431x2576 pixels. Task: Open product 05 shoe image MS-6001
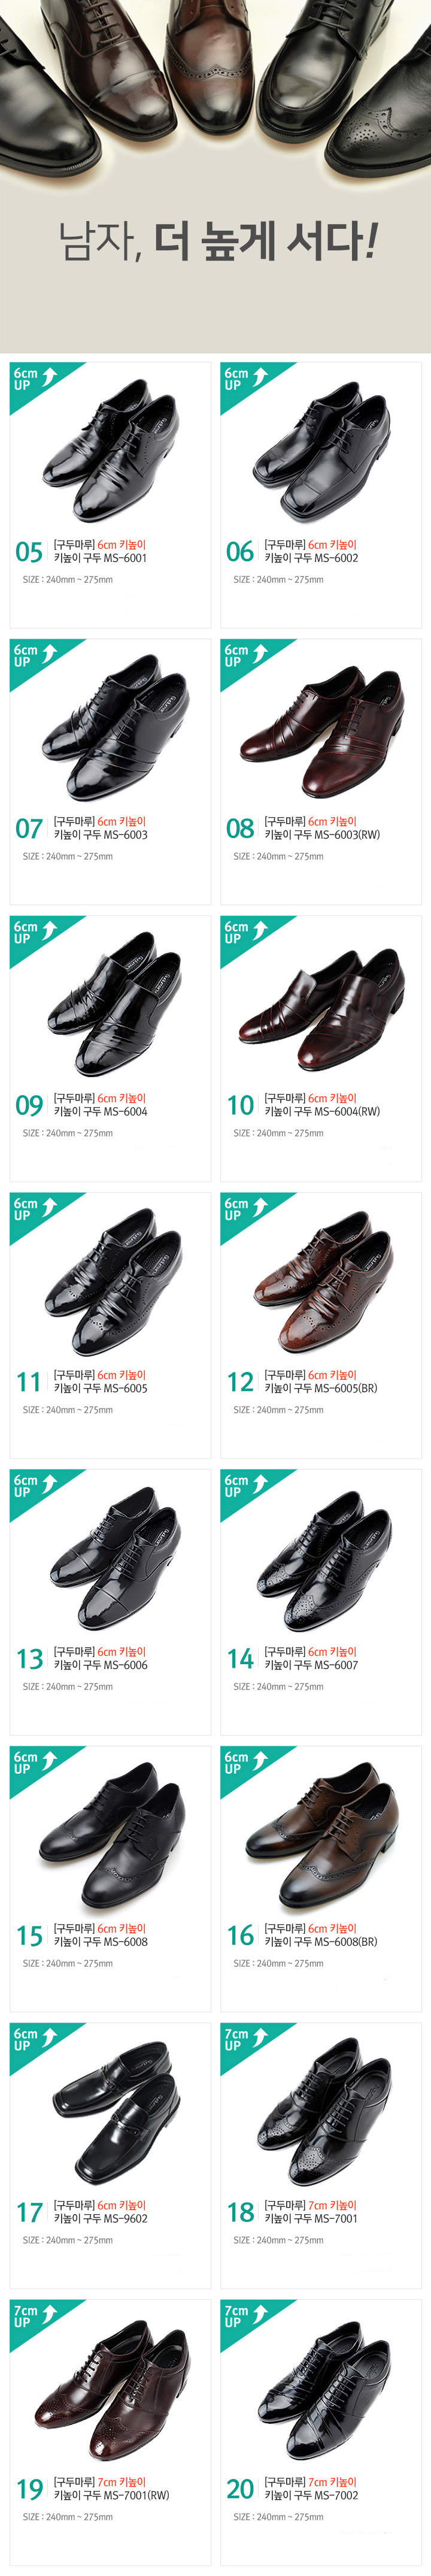111,450
